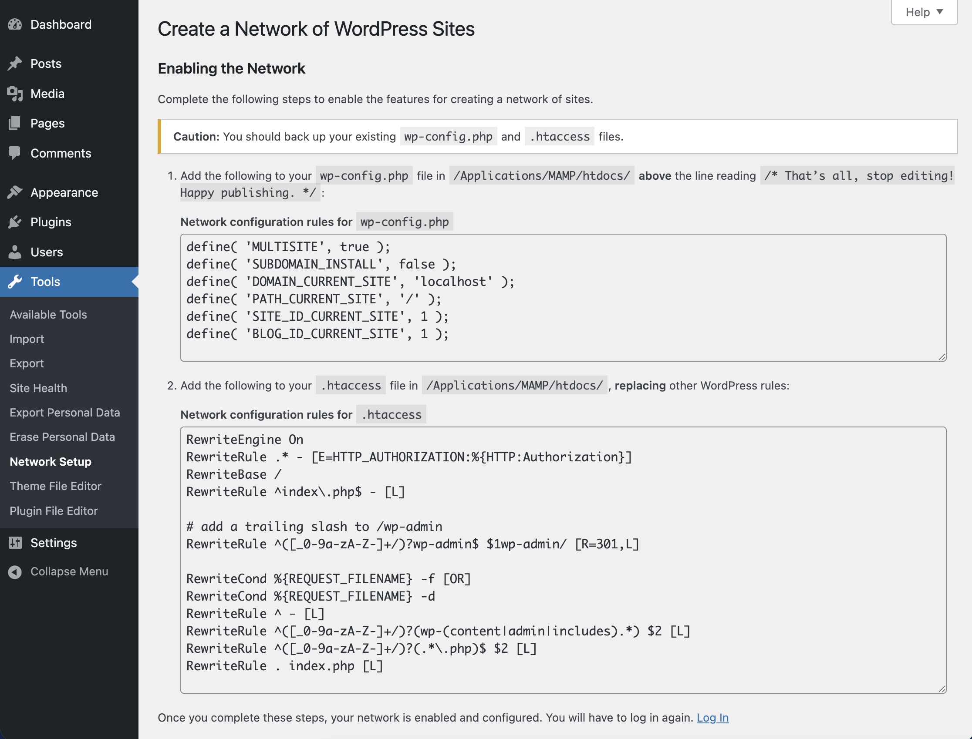The image size is (972, 739).
Task: Open the Plugin File Editor link
Action: 54,511
